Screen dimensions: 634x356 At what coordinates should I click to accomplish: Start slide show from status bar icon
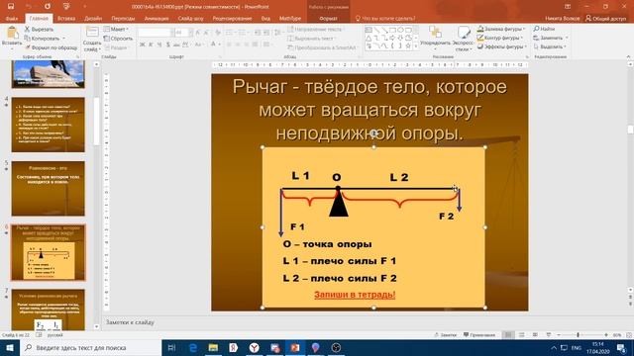point(548,335)
